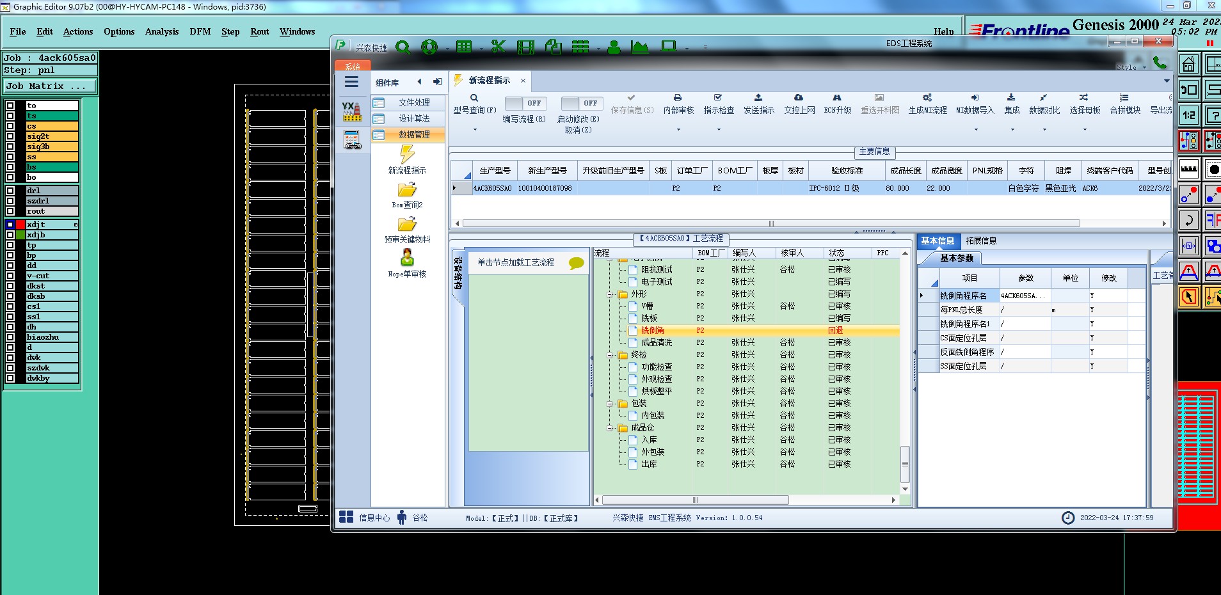Toggle visibility checkbox of layer v-cut
Screen dimensions: 1221x595
(x=10, y=276)
